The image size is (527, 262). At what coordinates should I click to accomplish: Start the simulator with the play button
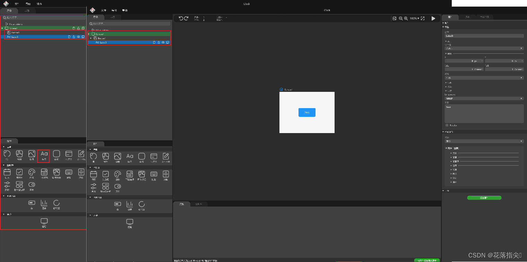pos(433,18)
